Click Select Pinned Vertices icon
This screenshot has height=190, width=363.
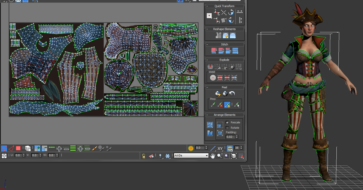point(237,105)
